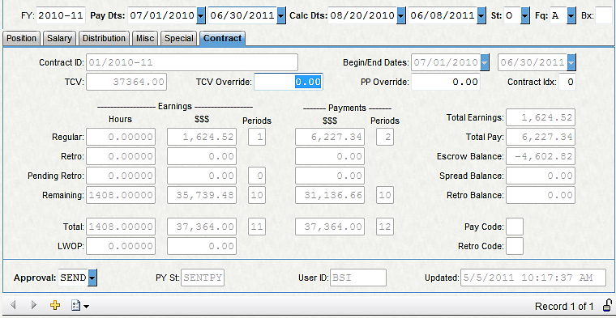Click the TCV Override field

point(289,82)
